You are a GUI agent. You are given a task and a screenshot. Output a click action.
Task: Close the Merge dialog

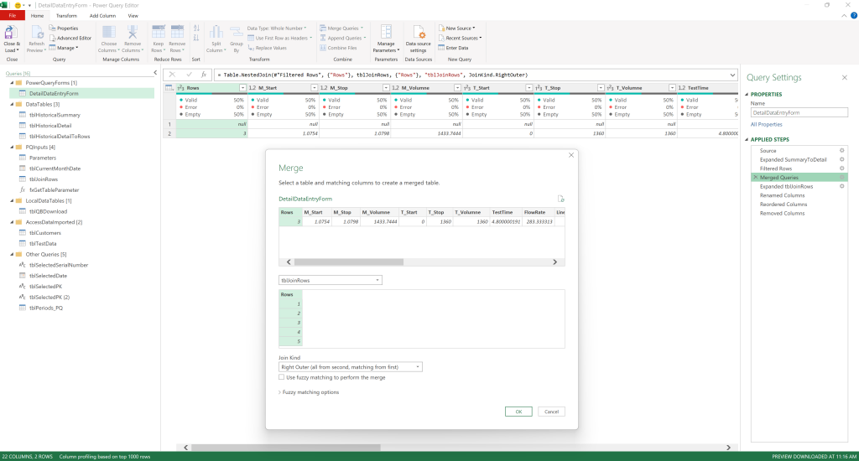(570, 156)
